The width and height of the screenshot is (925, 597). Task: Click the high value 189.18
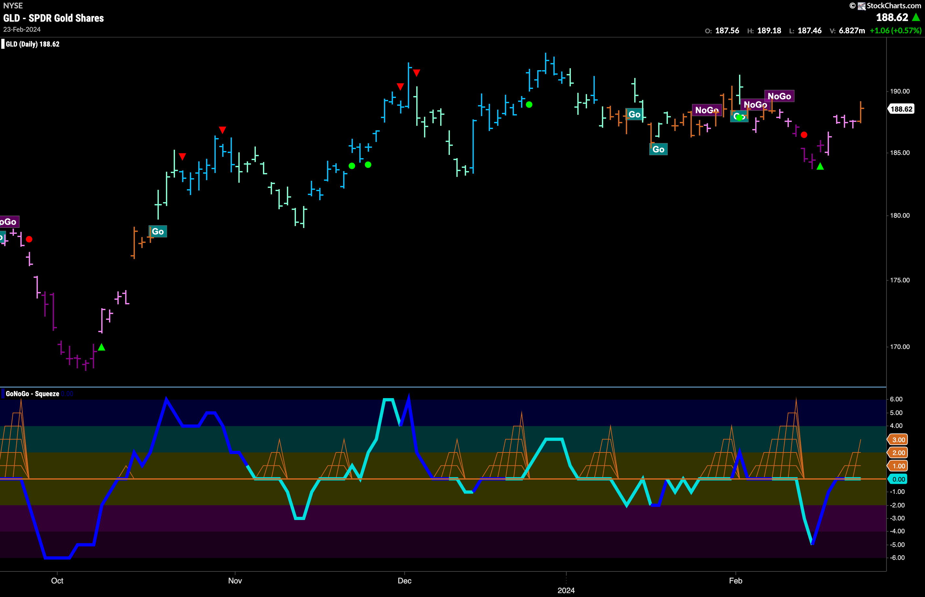click(x=769, y=31)
